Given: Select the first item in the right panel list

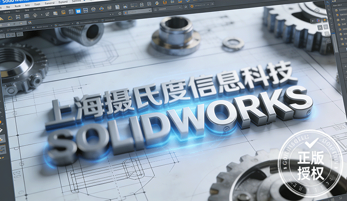Looking at the screenshot, I should tap(341, 10).
